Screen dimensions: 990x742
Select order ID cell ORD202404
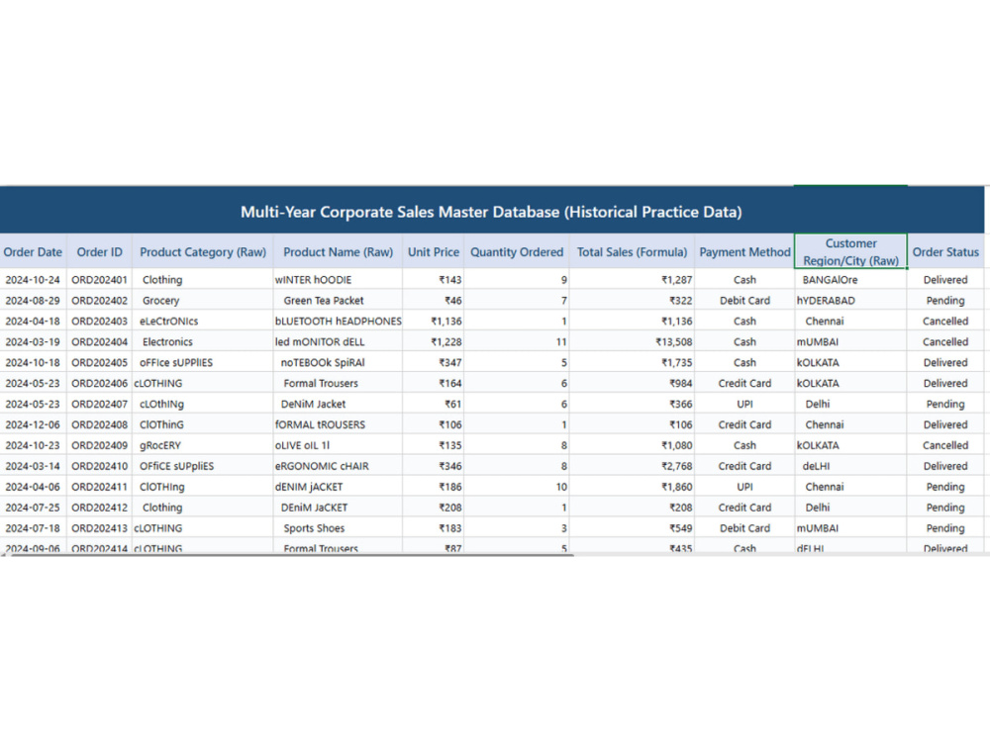pyautogui.click(x=99, y=342)
